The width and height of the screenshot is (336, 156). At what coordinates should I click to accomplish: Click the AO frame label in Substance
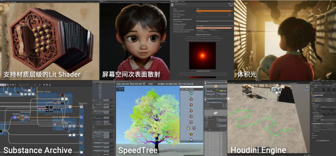[x=69, y=131]
